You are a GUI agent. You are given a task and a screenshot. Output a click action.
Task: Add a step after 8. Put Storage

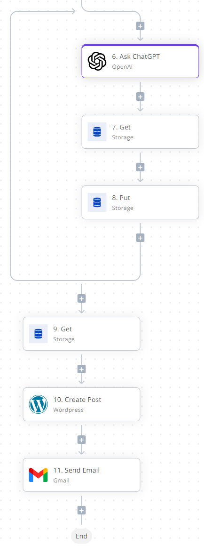point(141,238)
